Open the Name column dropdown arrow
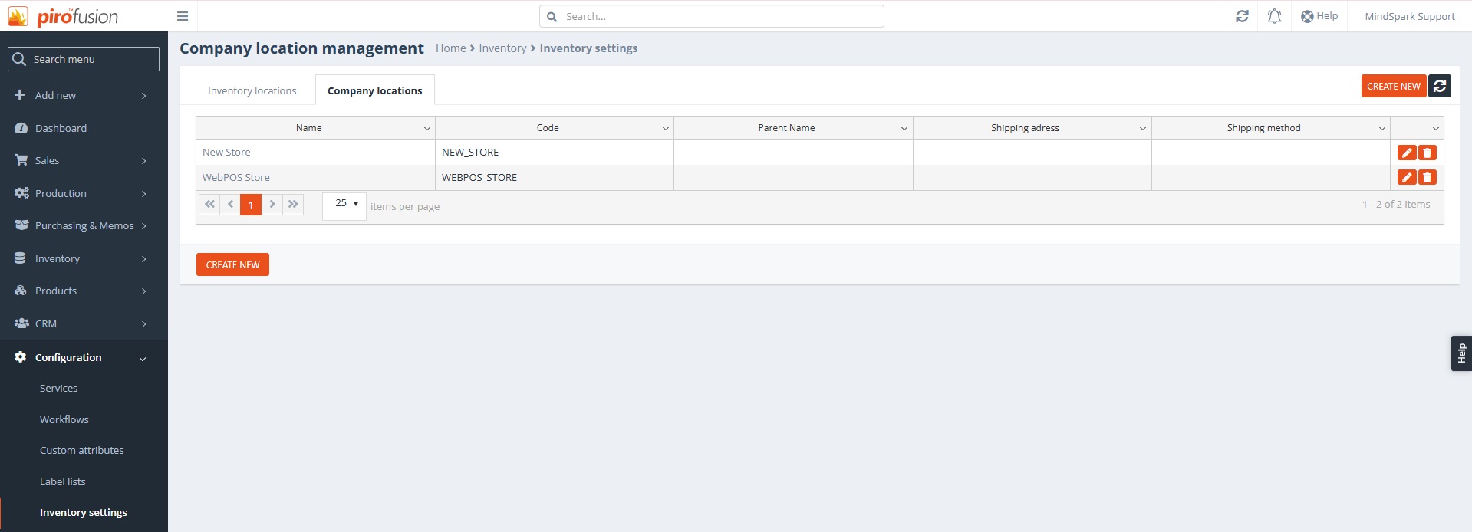1472x532 pixels. click(426, 128)
